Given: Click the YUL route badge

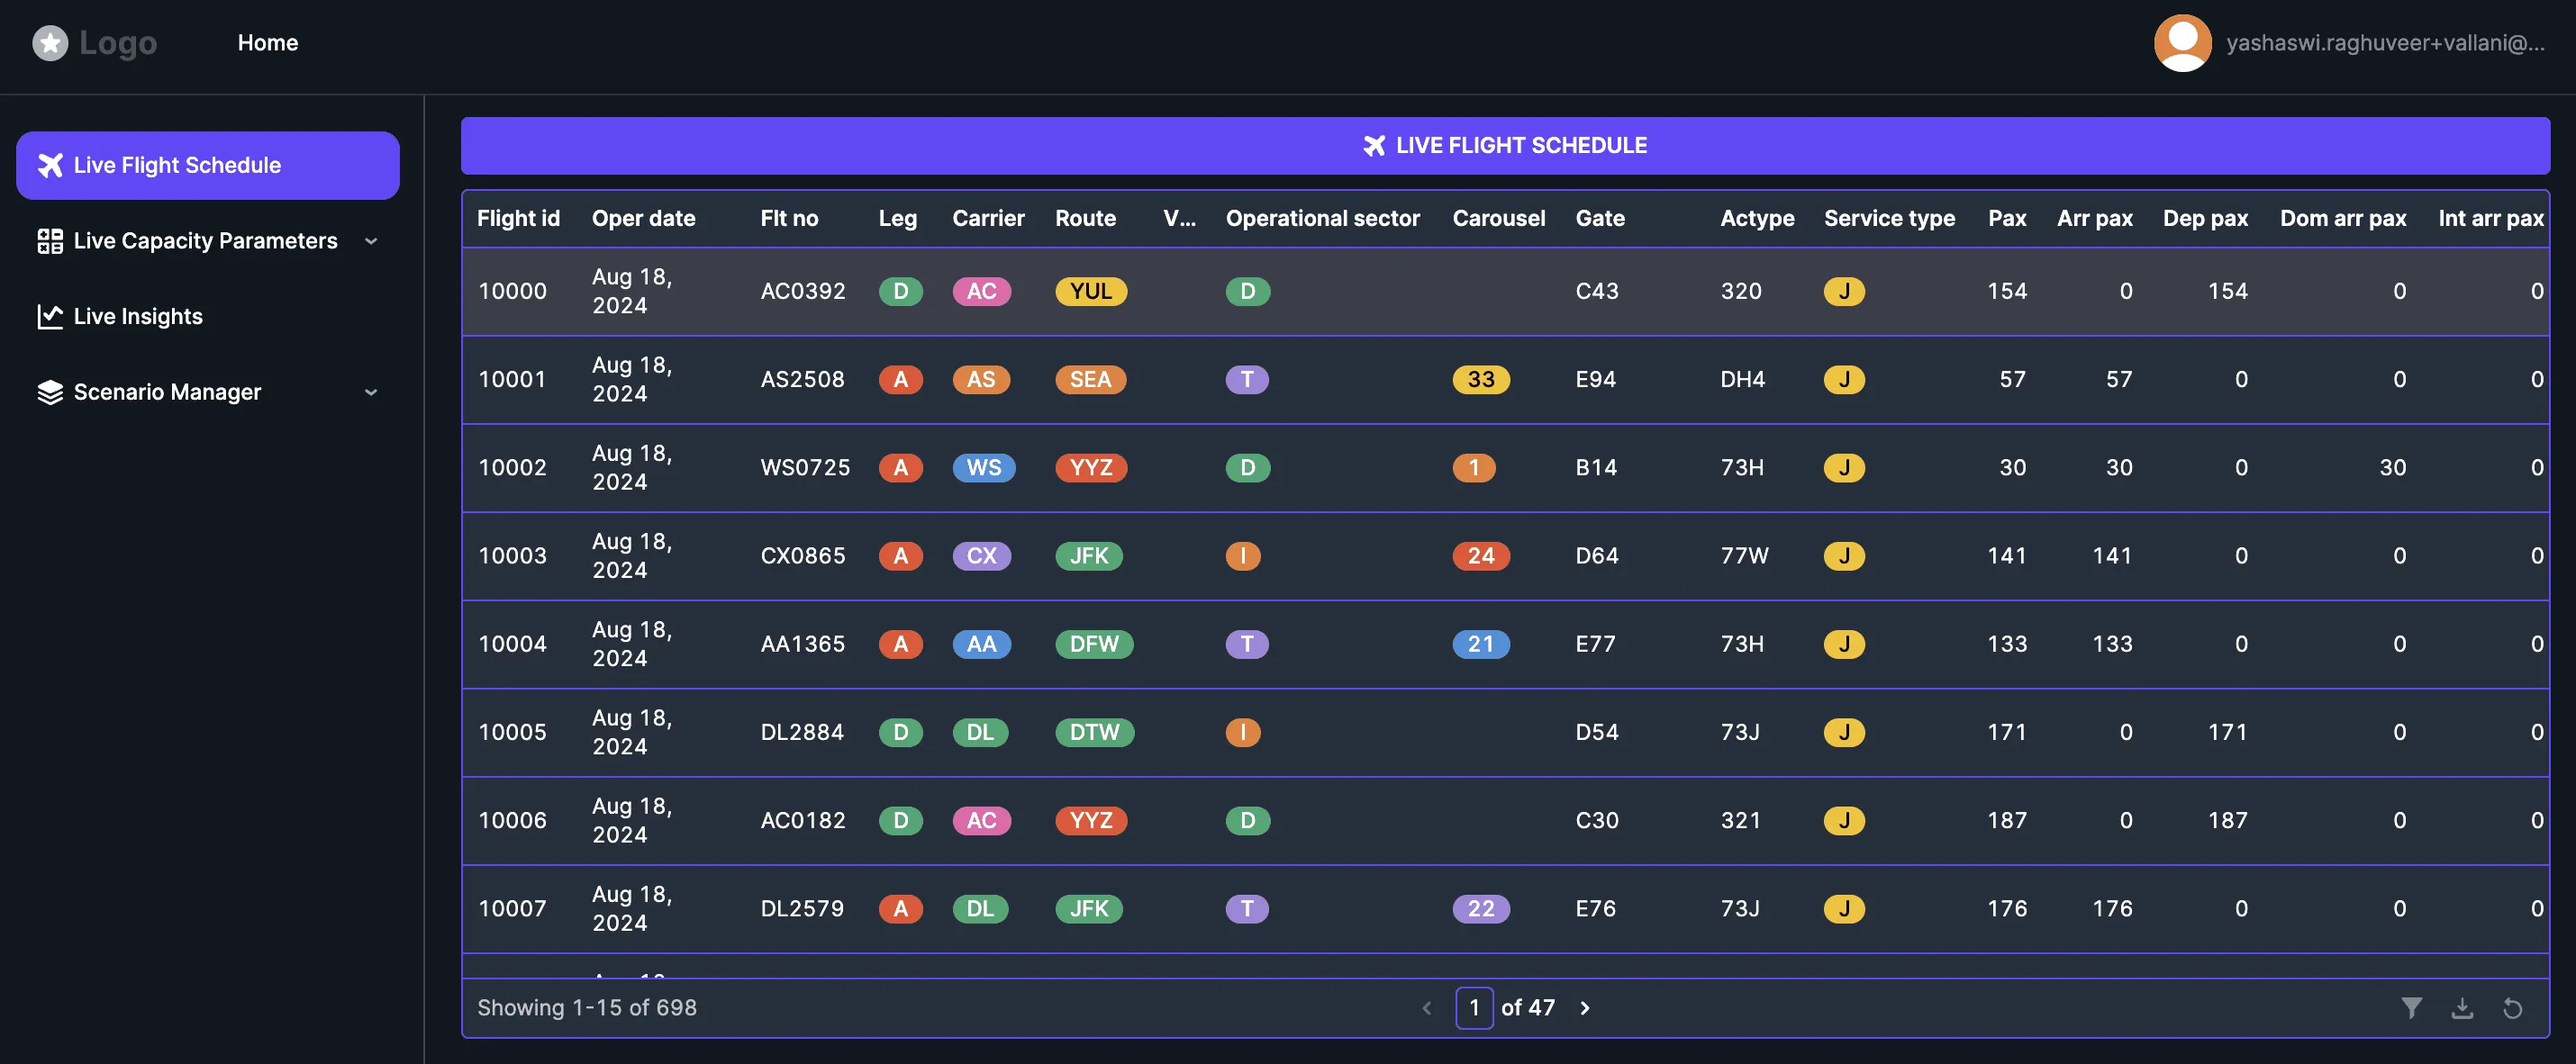Looking at the screenshot, I should tap(1090, 291).
